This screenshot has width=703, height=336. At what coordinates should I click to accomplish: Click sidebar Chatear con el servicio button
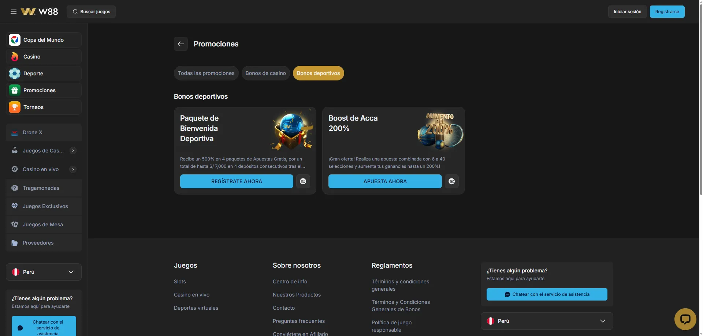pyautogui.click(x=44, y=326)
